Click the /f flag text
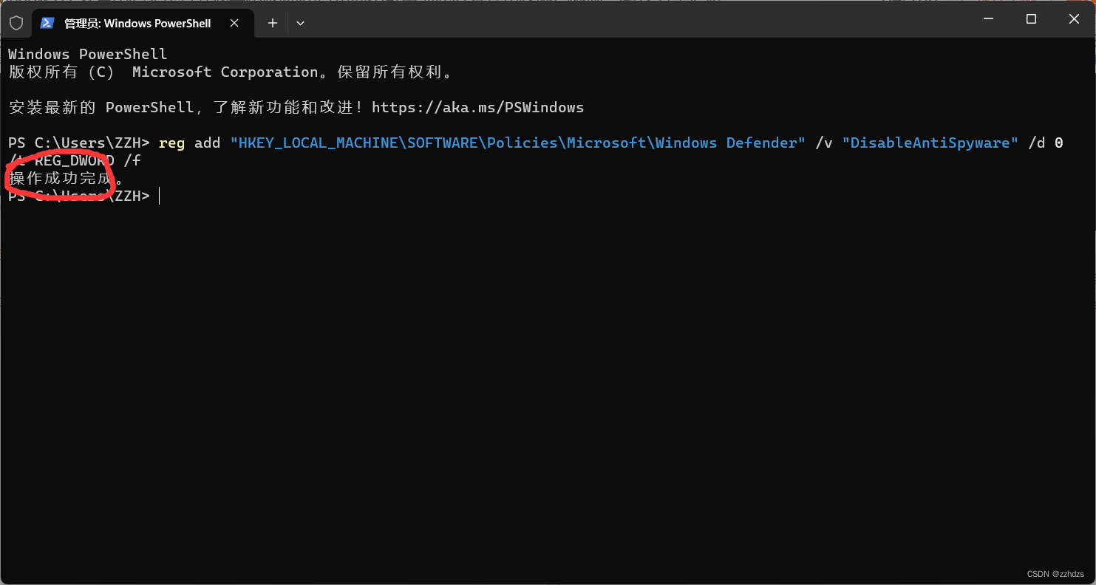 point(132,160)
